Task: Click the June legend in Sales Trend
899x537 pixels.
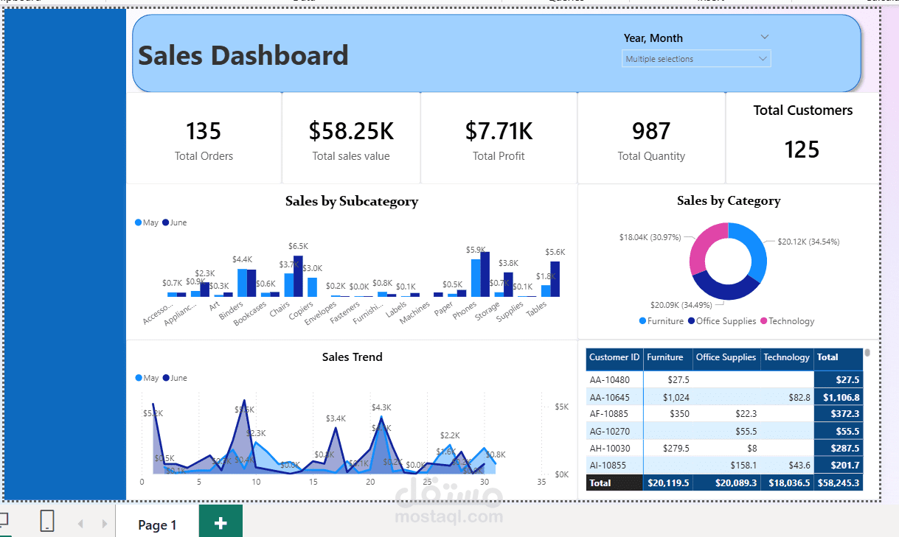Action: pos(175,378)
